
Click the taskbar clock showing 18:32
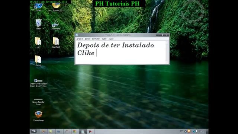tap(202, 131)
